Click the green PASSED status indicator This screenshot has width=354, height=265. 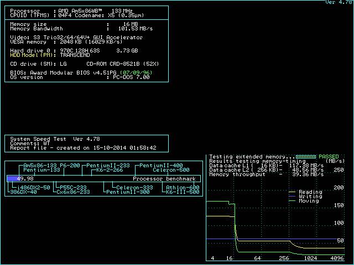[x=329, y=157]
